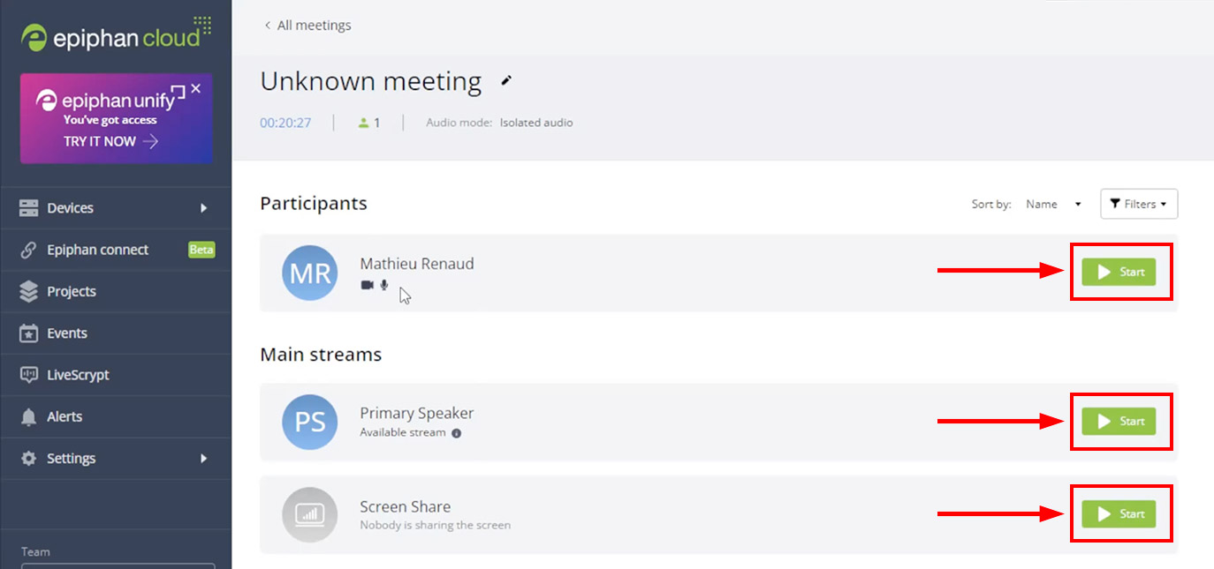Click the Events calendar icon

click(x=29, y=333)
